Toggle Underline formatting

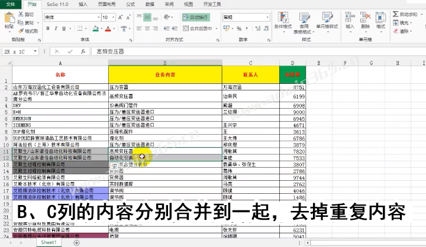click(64, 28)
